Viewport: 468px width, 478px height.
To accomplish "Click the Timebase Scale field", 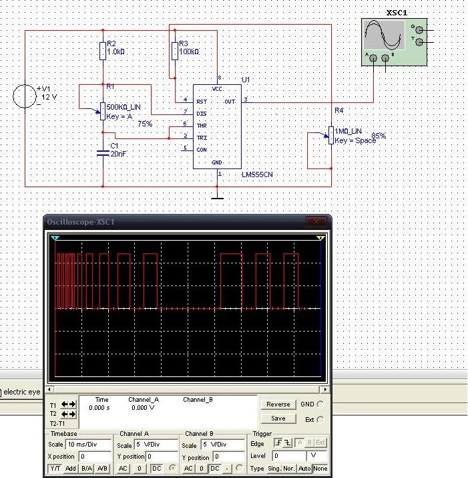I will coord(87,445).
